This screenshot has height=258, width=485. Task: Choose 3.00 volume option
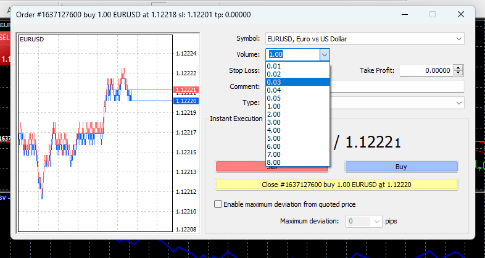tap(297, 122)
